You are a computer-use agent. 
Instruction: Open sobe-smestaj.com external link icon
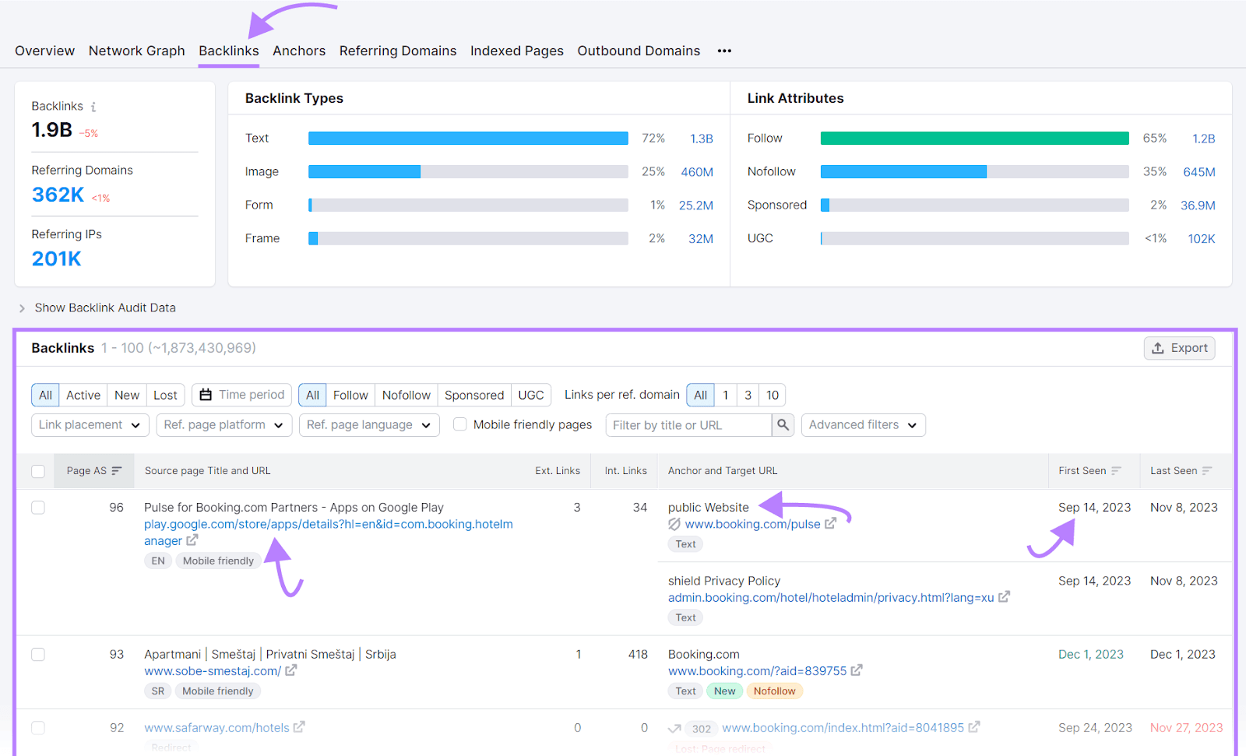pos(291,670)
